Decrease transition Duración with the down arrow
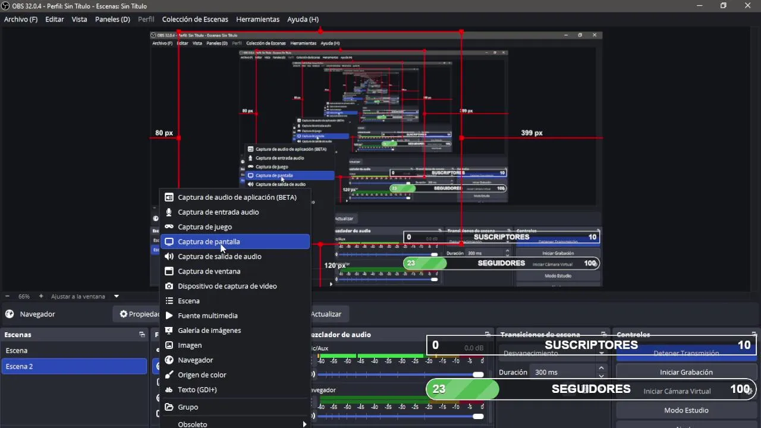 pyautogui.click(x=601, y=376)
